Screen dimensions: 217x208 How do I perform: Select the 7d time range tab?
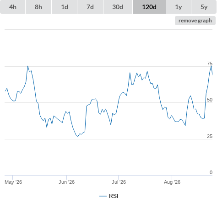point(90,7)
